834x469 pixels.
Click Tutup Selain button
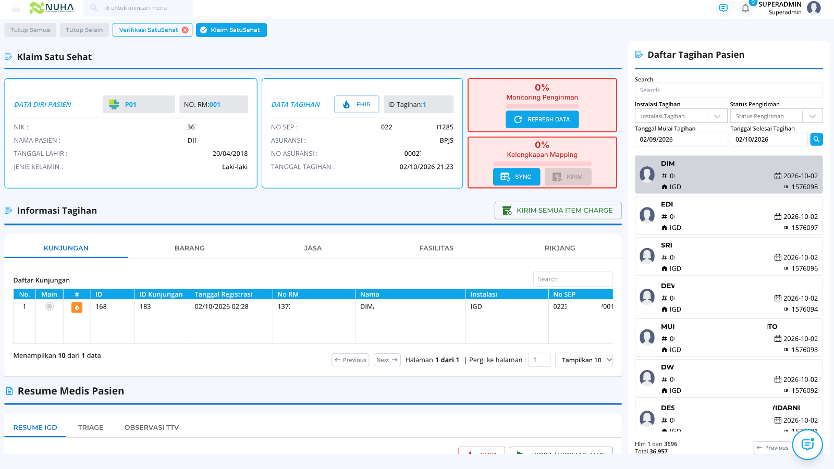click(x=84, y=30)
